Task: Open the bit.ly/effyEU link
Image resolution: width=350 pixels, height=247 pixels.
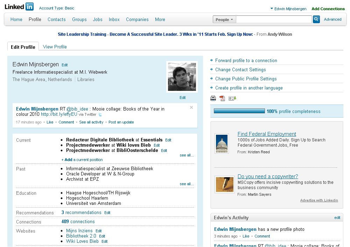Action: tap(59, 114)
